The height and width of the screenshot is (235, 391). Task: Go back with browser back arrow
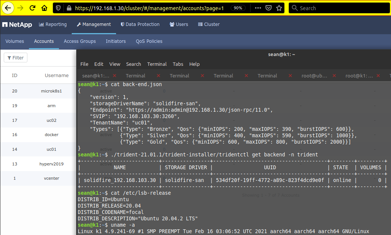(8, 8)
